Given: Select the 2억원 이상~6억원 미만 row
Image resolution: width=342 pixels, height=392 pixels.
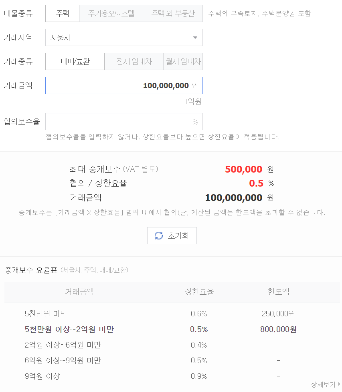Looking at the screenshot, I should [x=172, y=345].
